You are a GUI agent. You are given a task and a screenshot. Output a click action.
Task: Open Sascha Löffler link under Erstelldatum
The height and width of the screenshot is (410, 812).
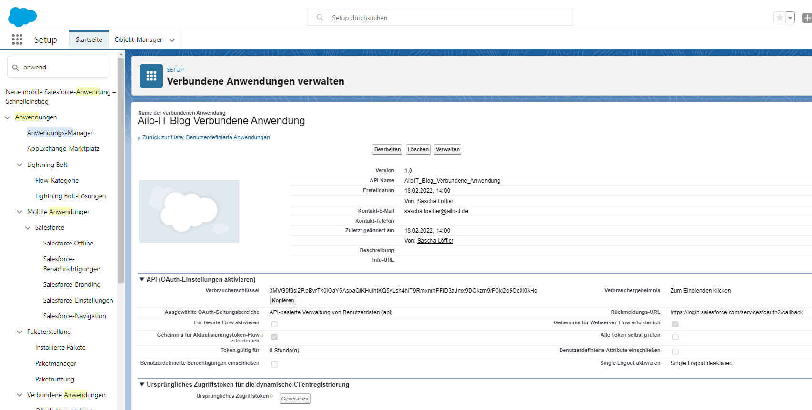435,201
